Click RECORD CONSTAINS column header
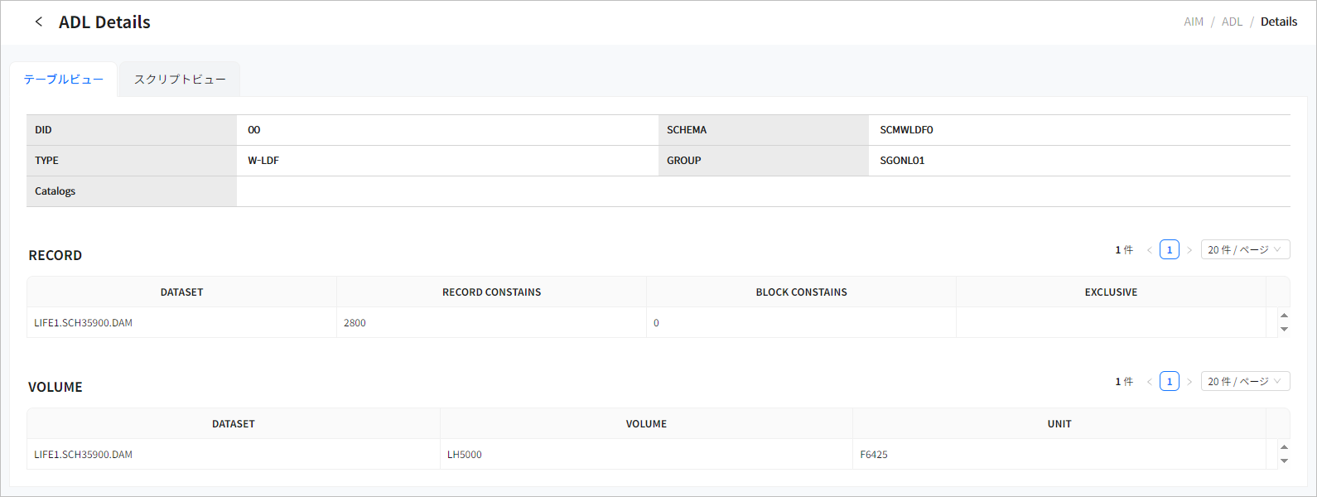The width and height of the screenshot is (1317, 497). [x=491, y=292]
